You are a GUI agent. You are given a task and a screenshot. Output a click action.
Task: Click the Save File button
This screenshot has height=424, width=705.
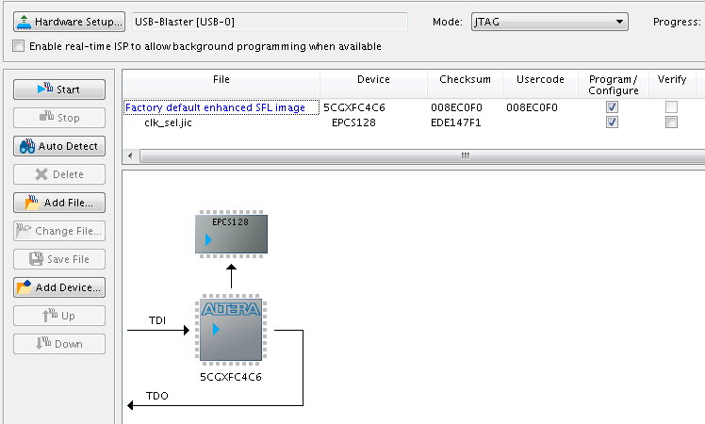pyautogui.click(x=59, y=259)
